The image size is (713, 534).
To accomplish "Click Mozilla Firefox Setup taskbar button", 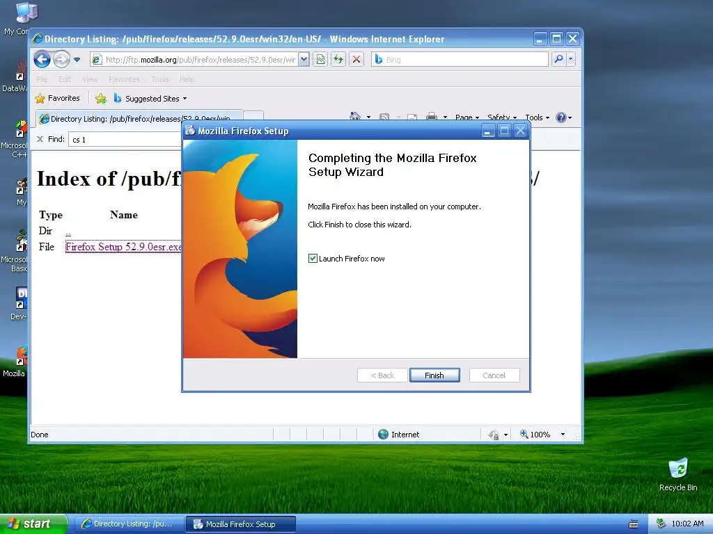I will tap(241, 524).
